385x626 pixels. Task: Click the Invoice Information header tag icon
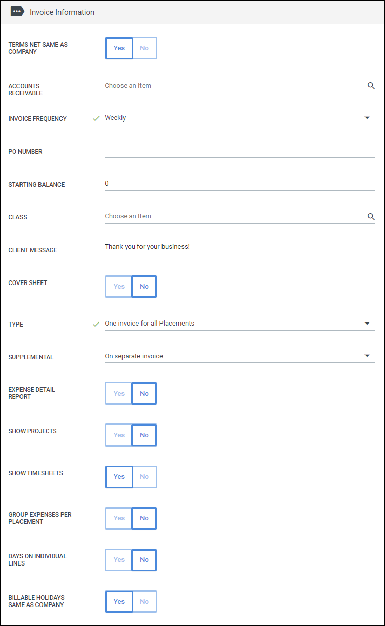tap(17, 12)
